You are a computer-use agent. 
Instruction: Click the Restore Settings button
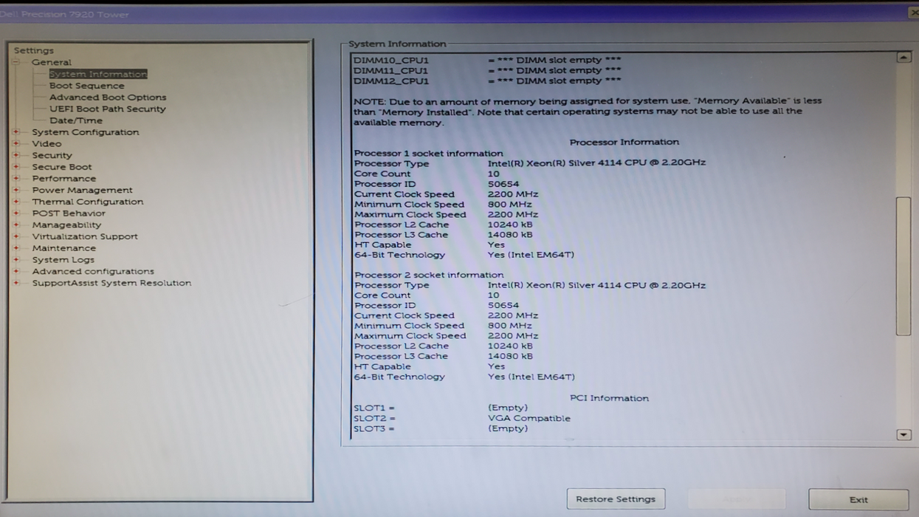pos(616,499)
